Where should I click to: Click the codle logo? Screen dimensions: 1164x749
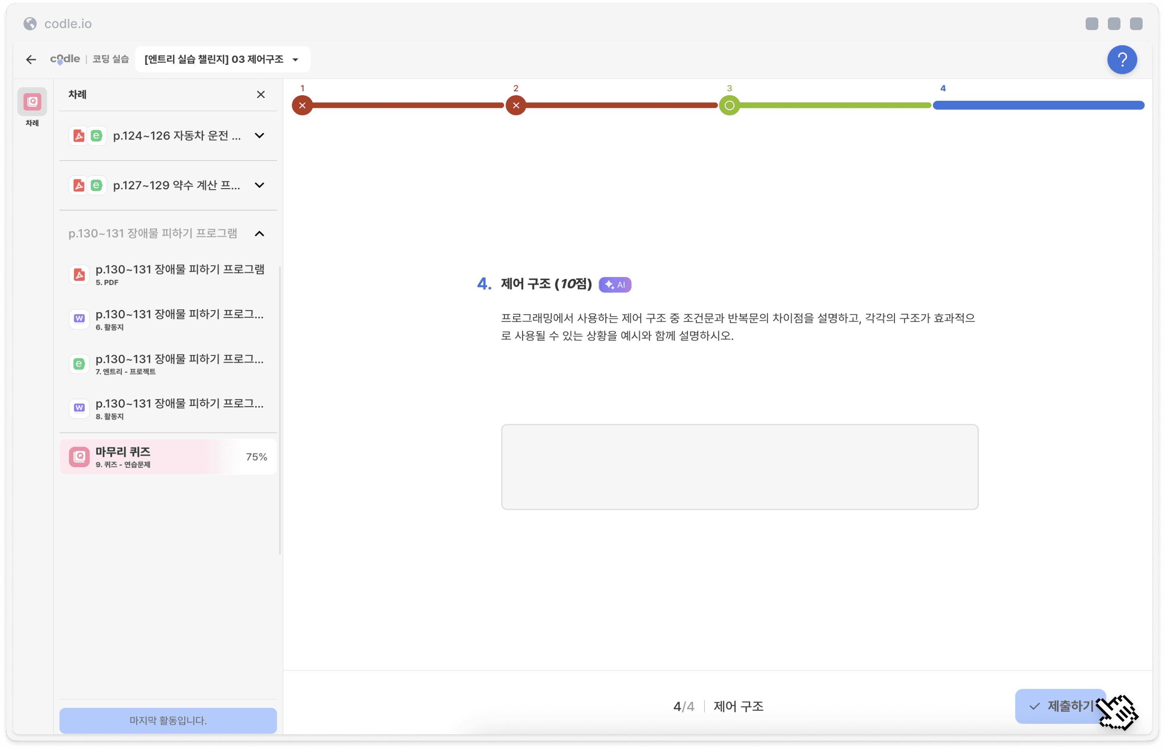click(65, 59)
